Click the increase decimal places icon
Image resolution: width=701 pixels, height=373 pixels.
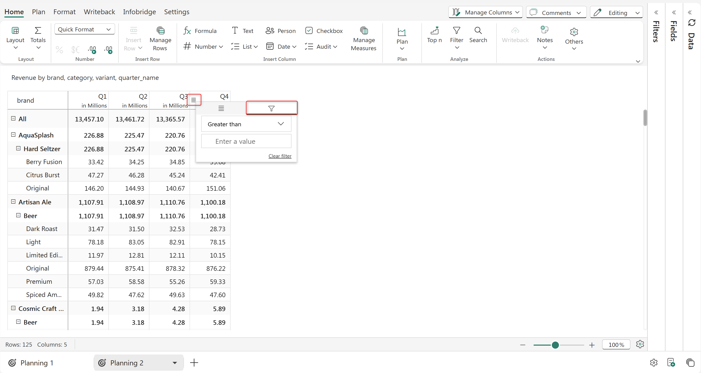coord(92,49)
